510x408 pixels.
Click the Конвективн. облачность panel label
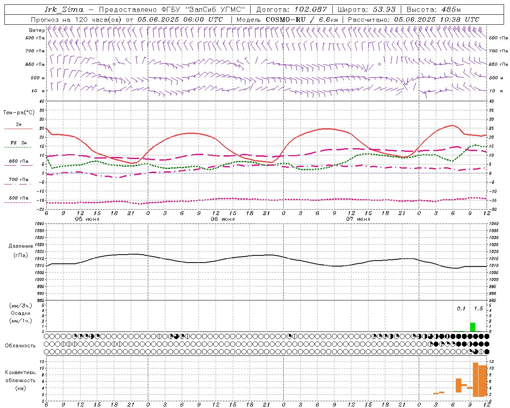tap(20, 377)
